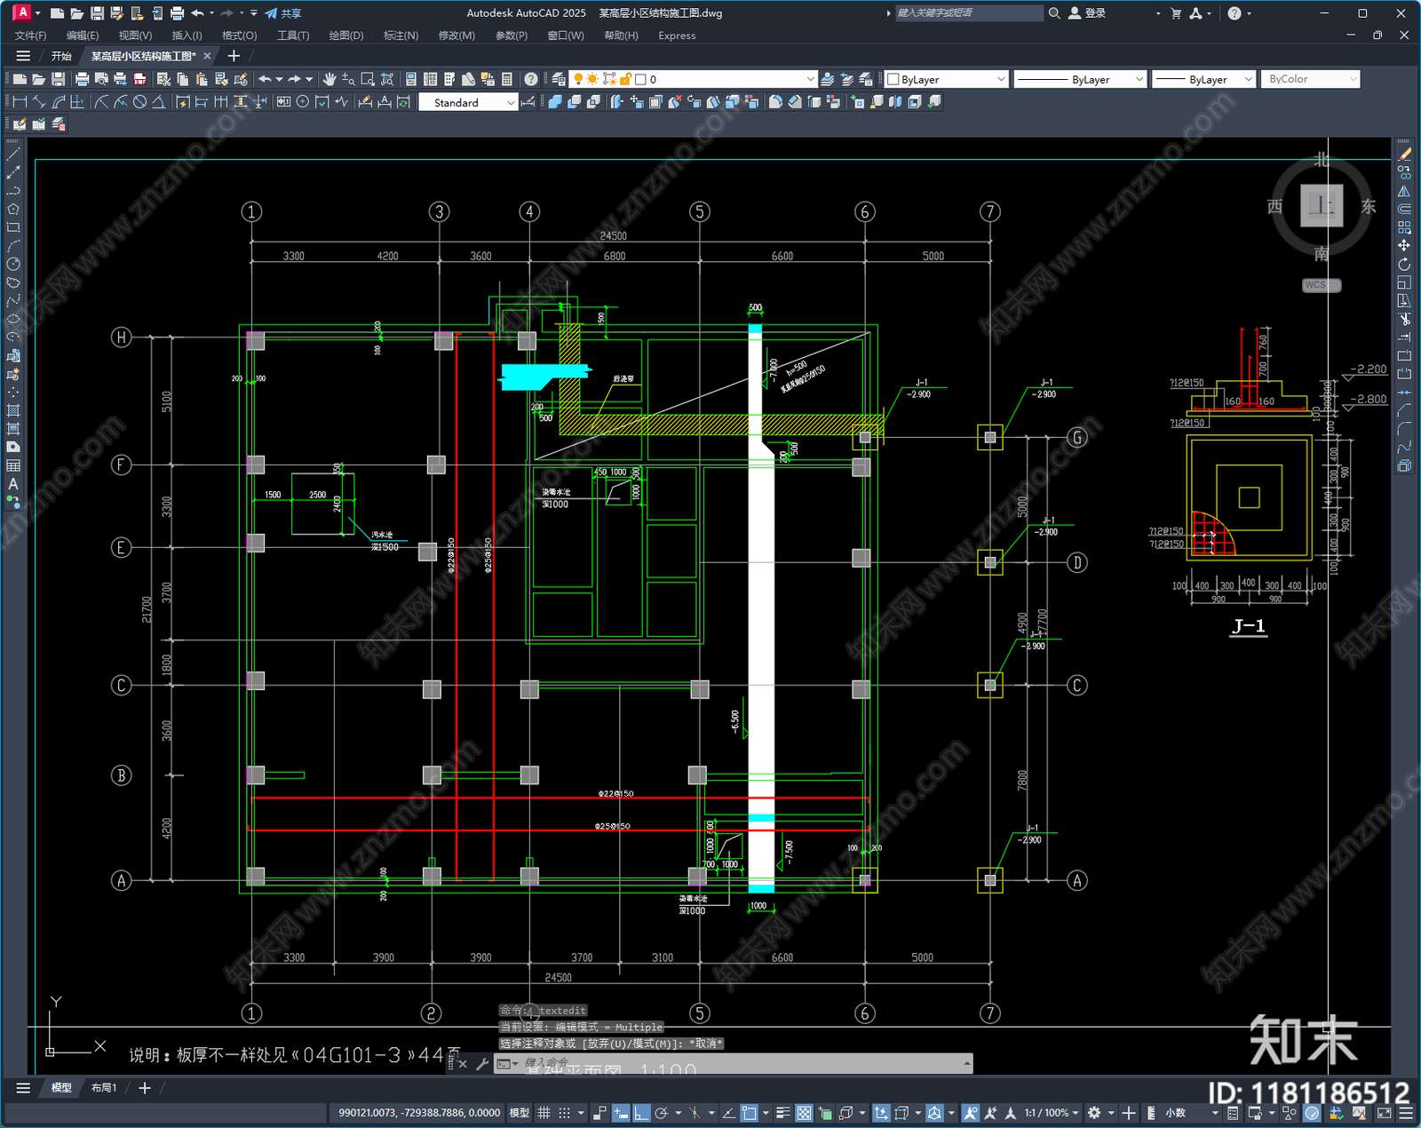Click the ByLayer white color swatch
The width and height of the screenshot is (1421, 1128).
(893, 79)
